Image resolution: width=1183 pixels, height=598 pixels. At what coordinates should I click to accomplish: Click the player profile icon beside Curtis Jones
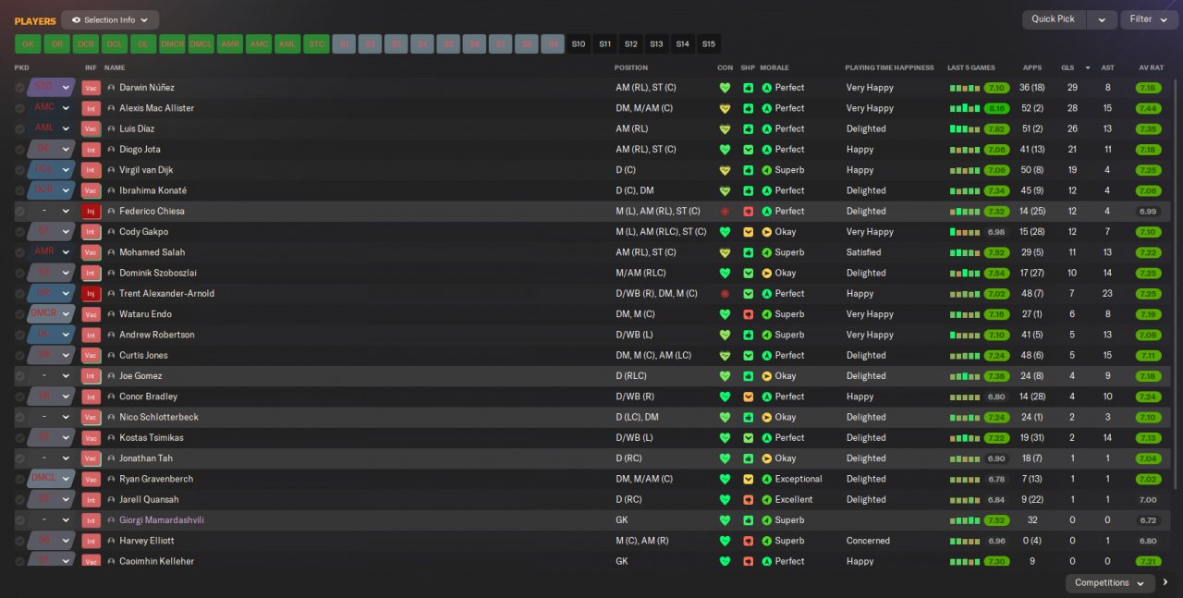(x=111, y=356)
